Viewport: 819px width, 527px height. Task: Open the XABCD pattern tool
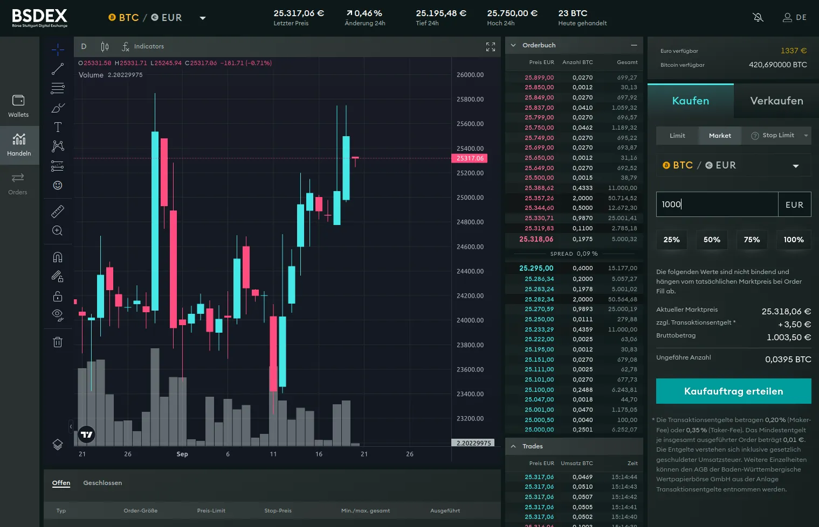coord(58,146)
